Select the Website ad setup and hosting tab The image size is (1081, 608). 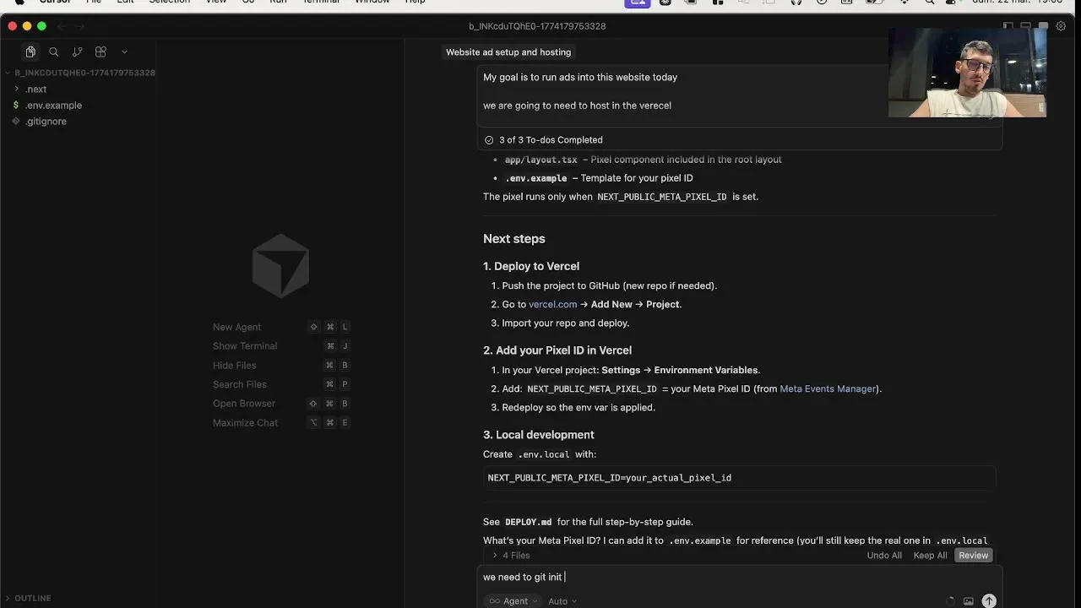pos(508,52)
